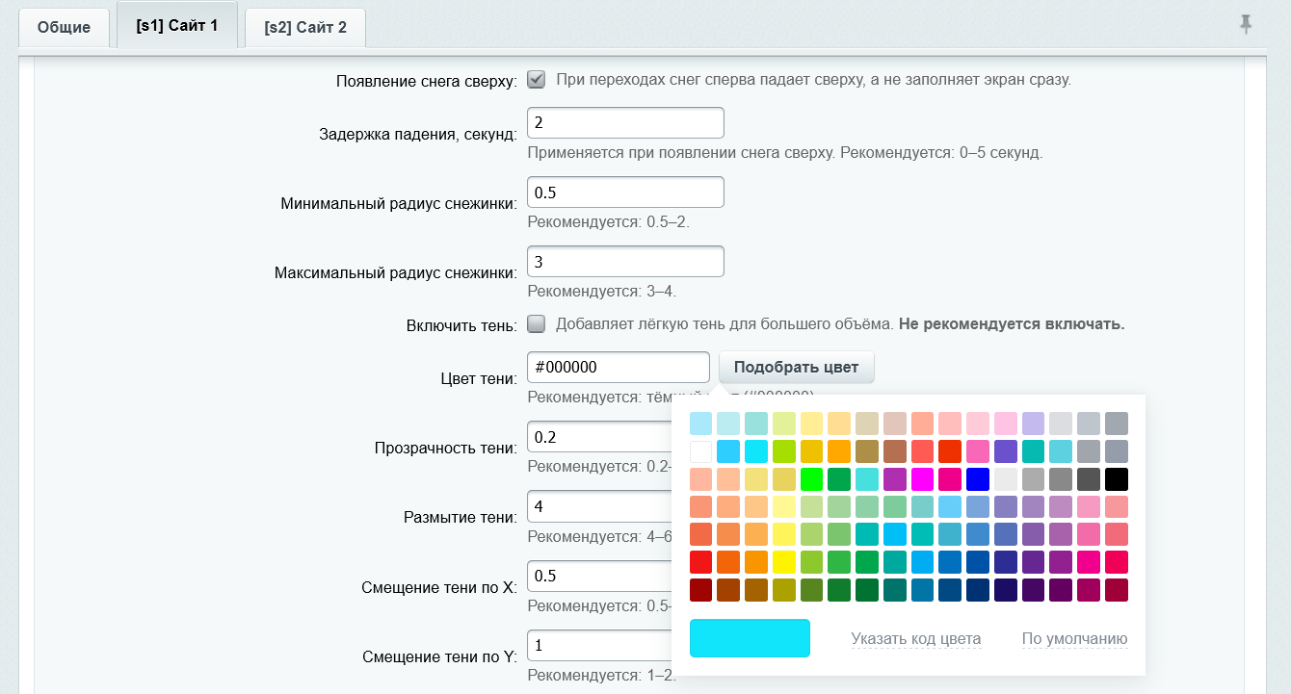Click the 'Цвет тени' hex input field
Image resolution: width=1291 pixels, height=694 pixels.
[x=619, y=367]
